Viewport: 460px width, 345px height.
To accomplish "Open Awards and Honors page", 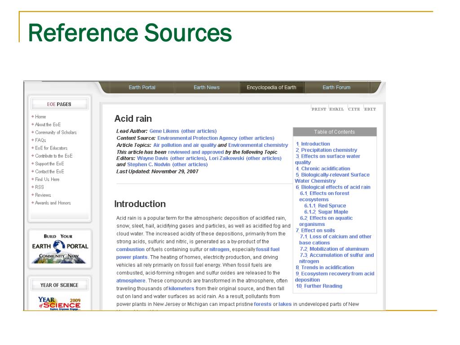I will pyautogui.click(x=53, y=203).
